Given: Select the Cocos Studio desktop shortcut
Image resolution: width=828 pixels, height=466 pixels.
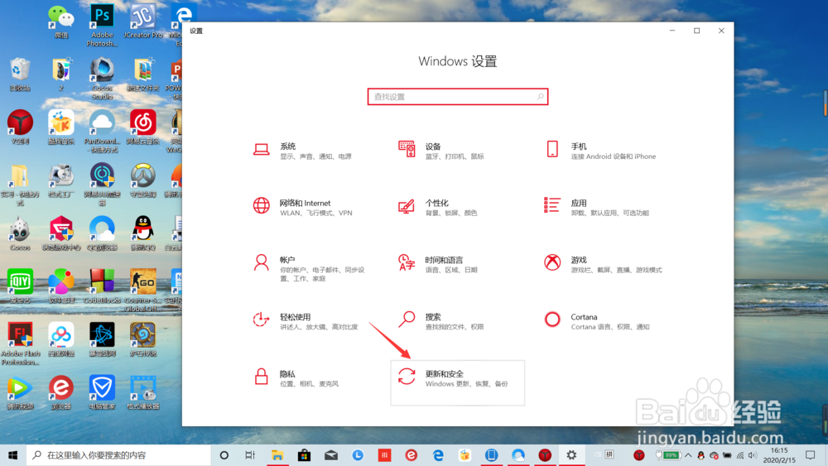Looking at the screenshot, I should coord(102,79).
